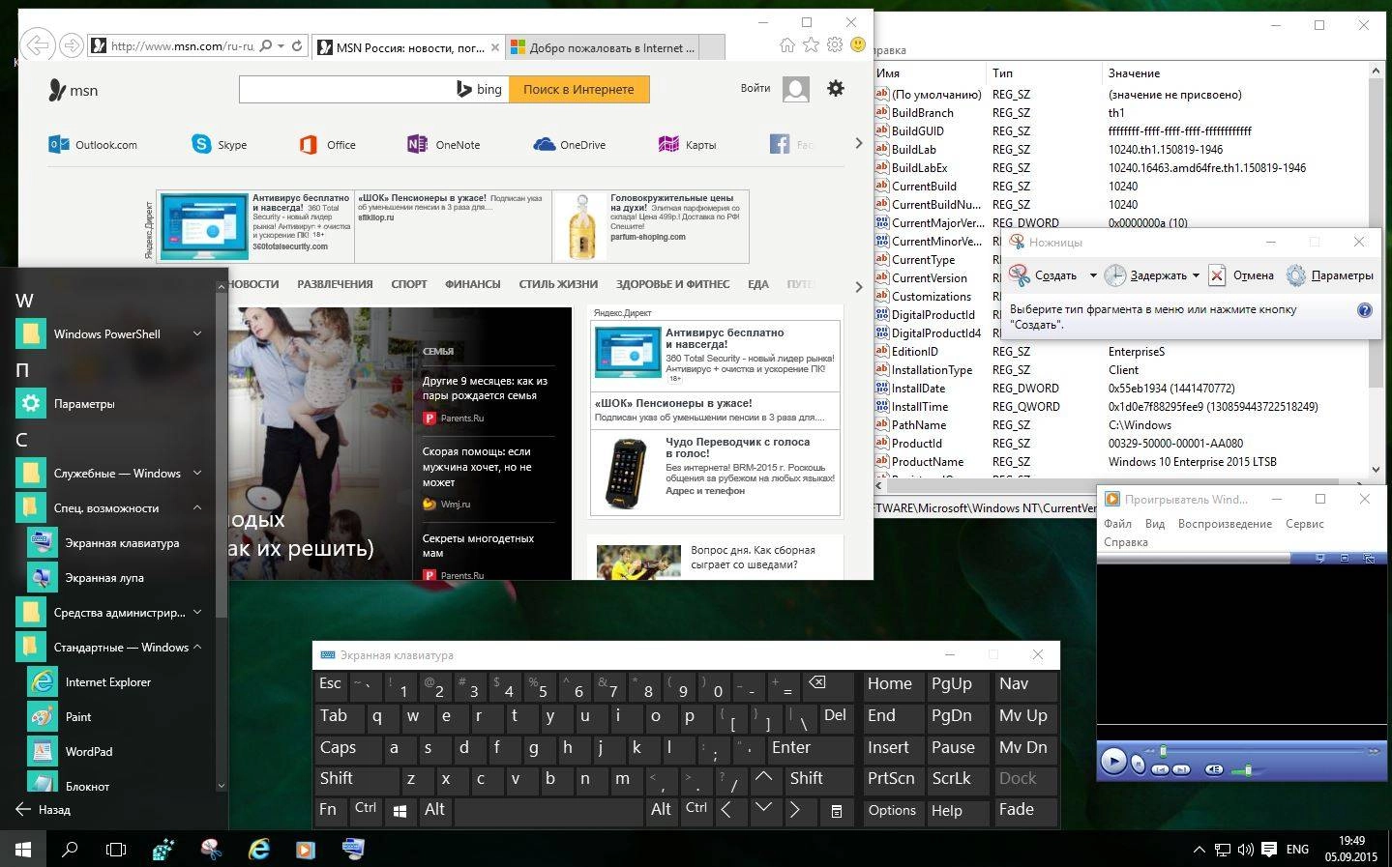Image resolution: width=1392 pixels, height=867 pixels.
Task: Click the taskbar search magnifier
Action: coord(70,849)
